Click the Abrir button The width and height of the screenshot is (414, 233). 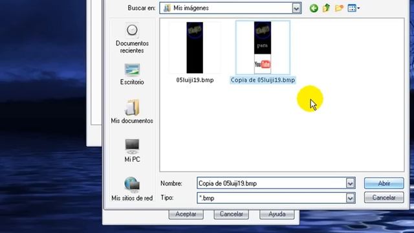point(384,183)
